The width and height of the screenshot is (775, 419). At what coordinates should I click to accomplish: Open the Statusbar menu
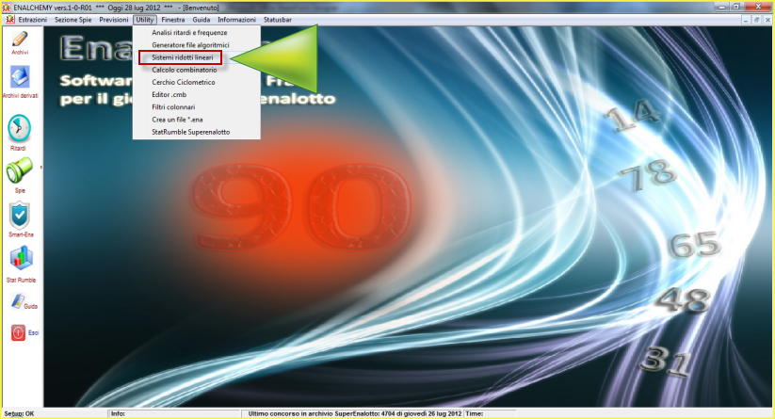[x=277, y=20]
